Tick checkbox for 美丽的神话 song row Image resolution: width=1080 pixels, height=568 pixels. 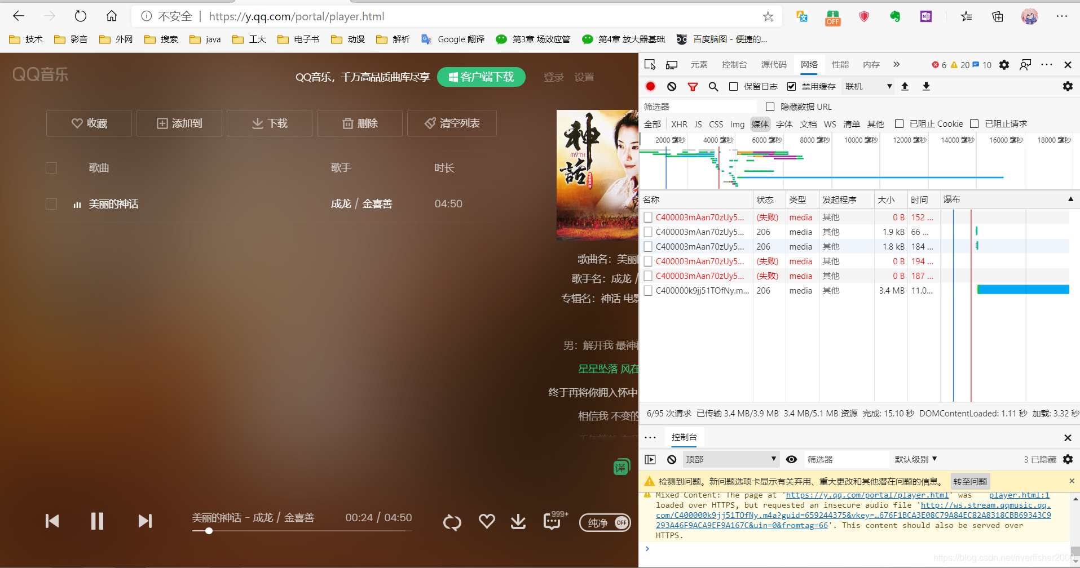click(x=51, y=204)
